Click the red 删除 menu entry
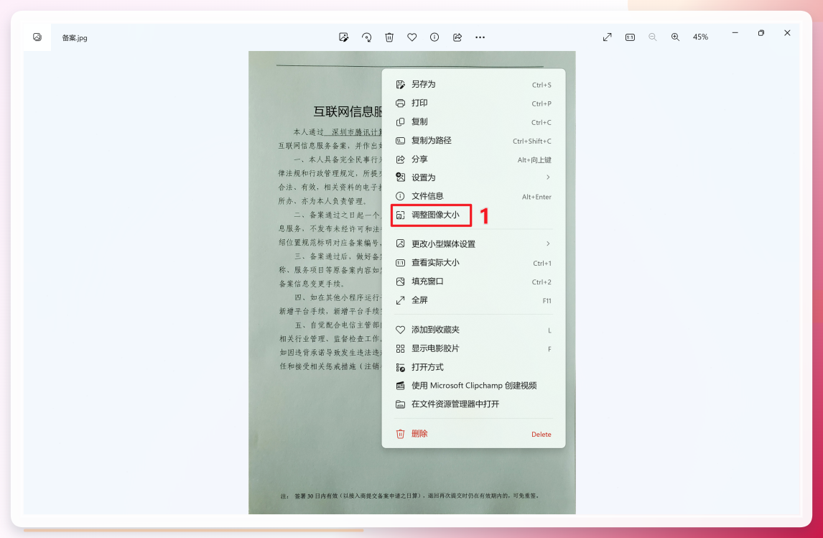823x538 pixels. [473, 434]
